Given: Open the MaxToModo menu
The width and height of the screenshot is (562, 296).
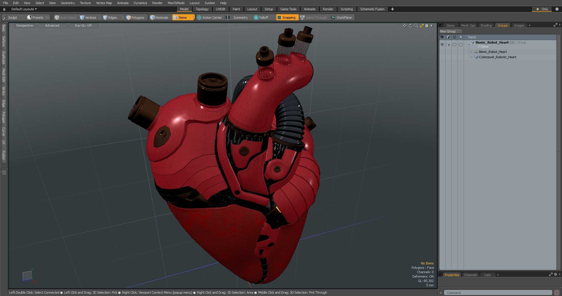Looking at the screenshot, I should tap(176, 3).
